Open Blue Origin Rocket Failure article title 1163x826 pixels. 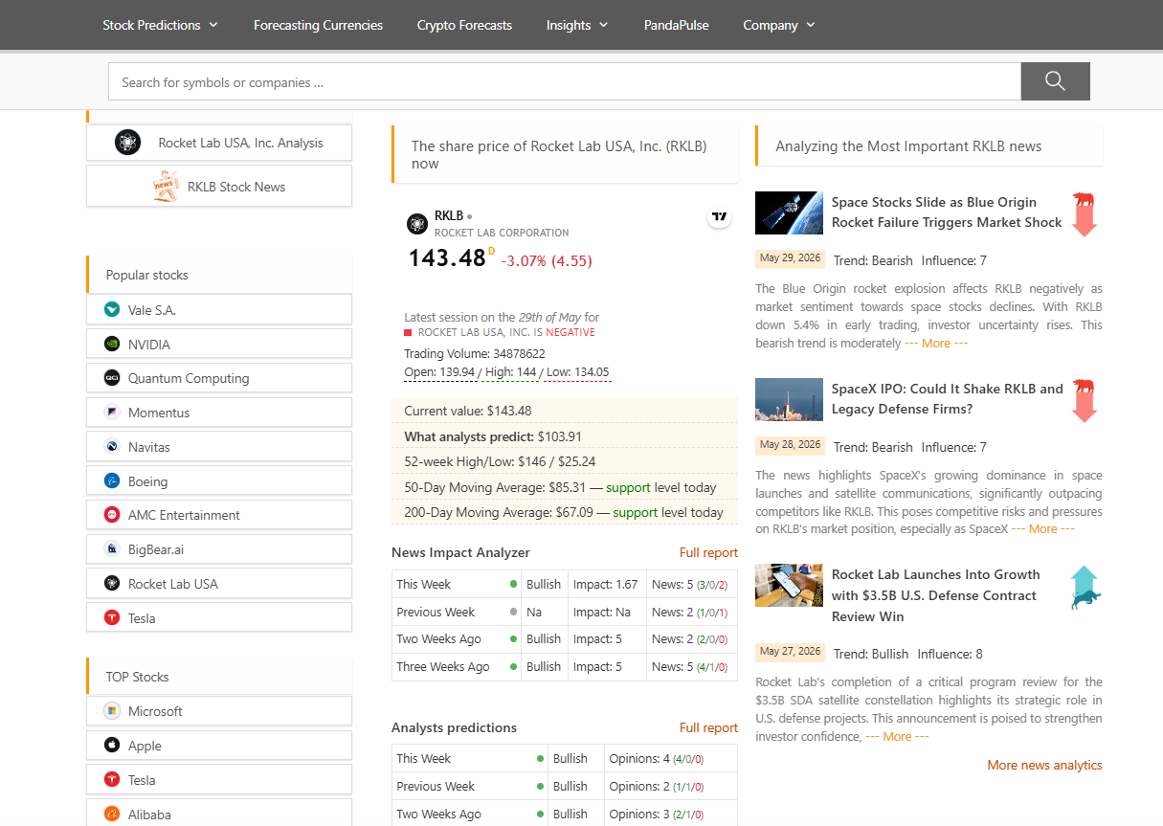click(947, 212)
